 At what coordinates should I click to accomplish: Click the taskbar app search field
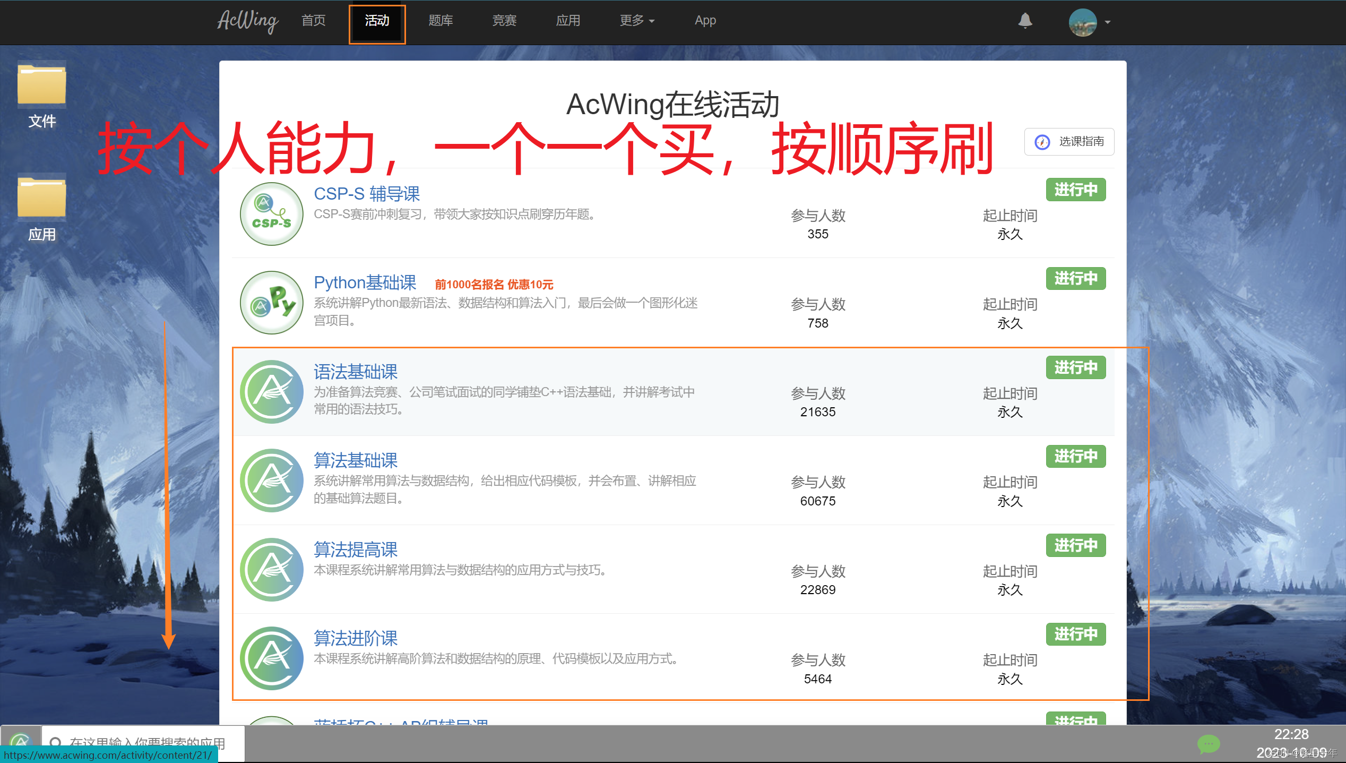click(143, 743)
